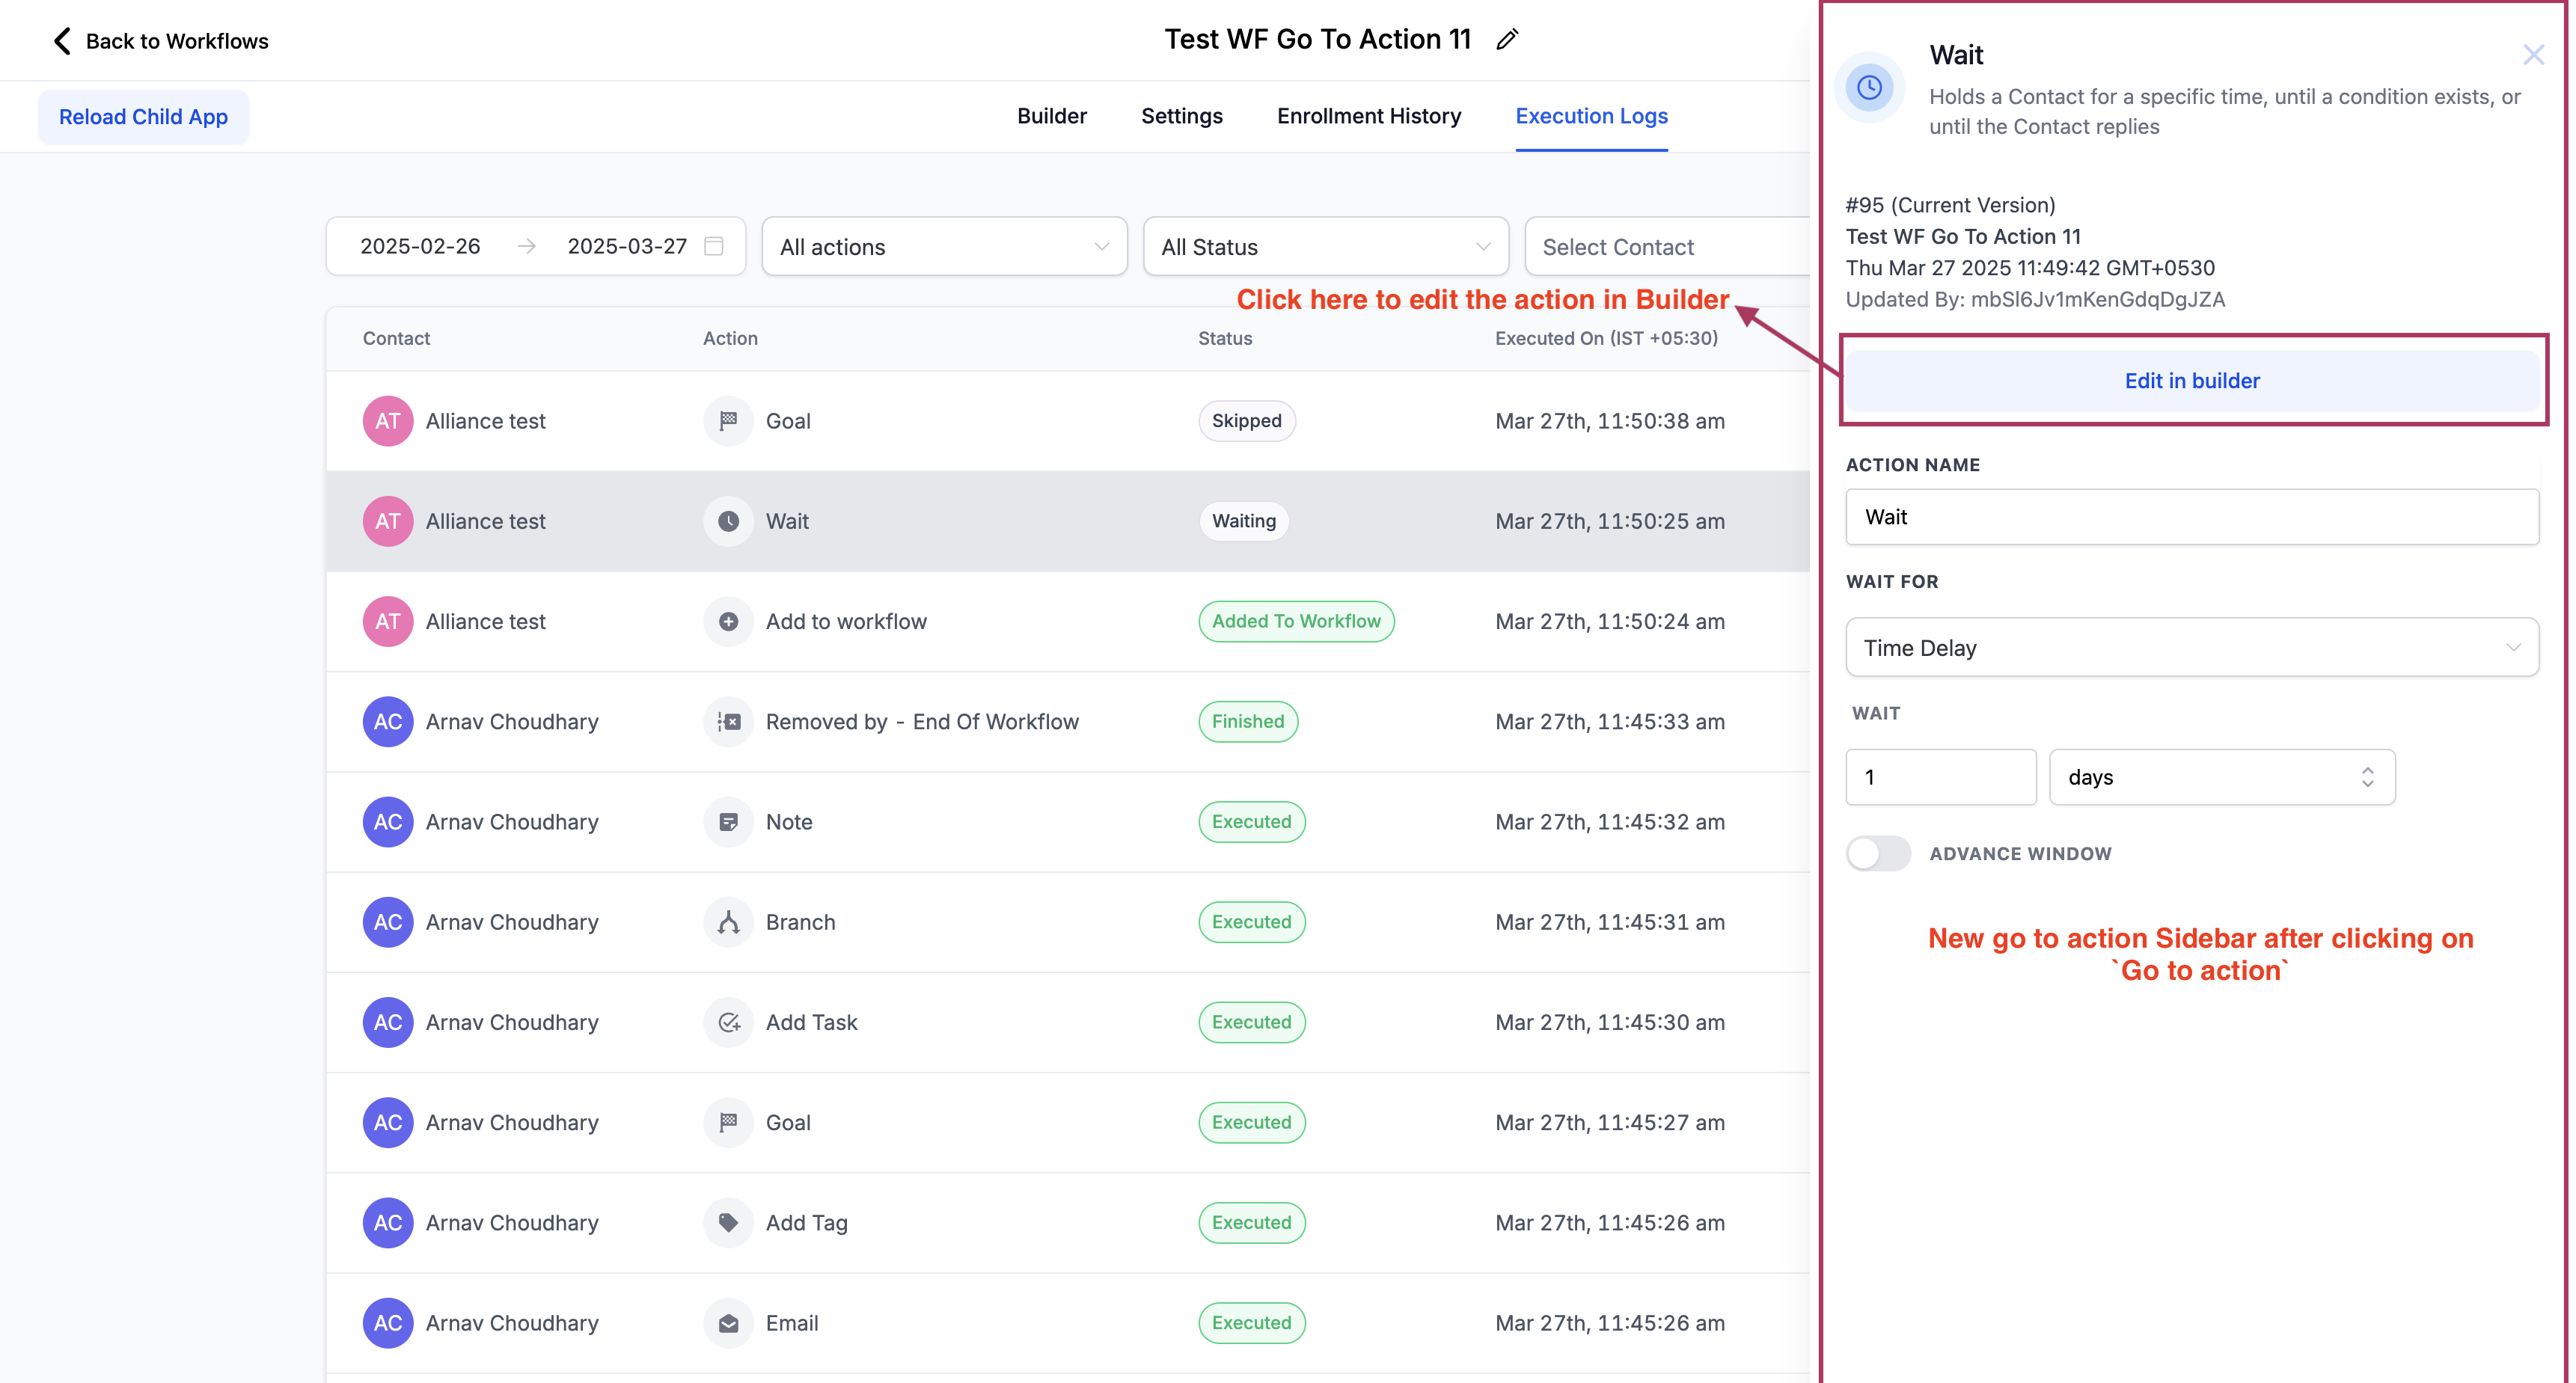Expand the All actions dropdown

click(x=944, y=247)
